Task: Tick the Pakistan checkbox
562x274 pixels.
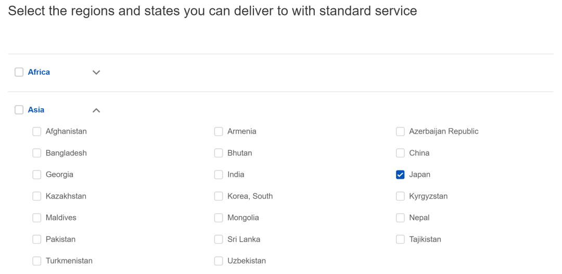Action: (x=37, y=239)
